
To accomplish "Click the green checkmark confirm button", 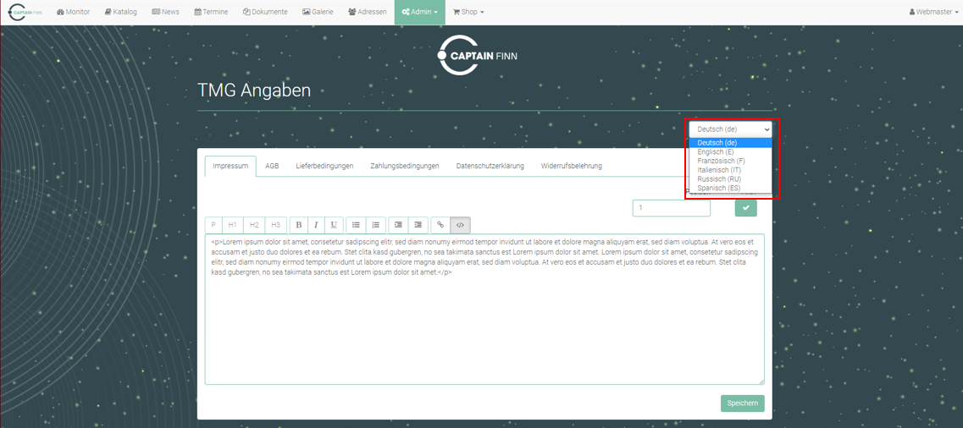I will [745, 208].
